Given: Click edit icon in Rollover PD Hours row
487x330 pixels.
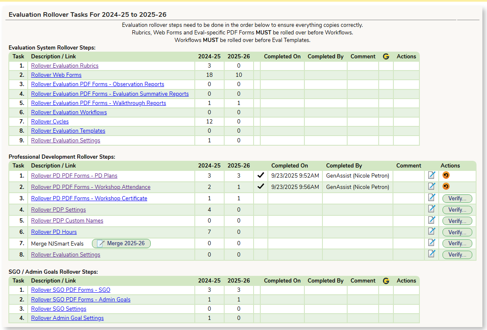Looking at the screenshot, I should 432,231.
